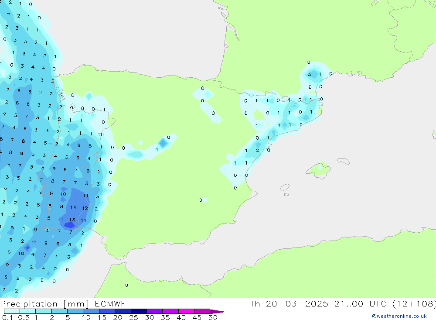Click the 40–45 mm magenta legend box

click(186, 311)
